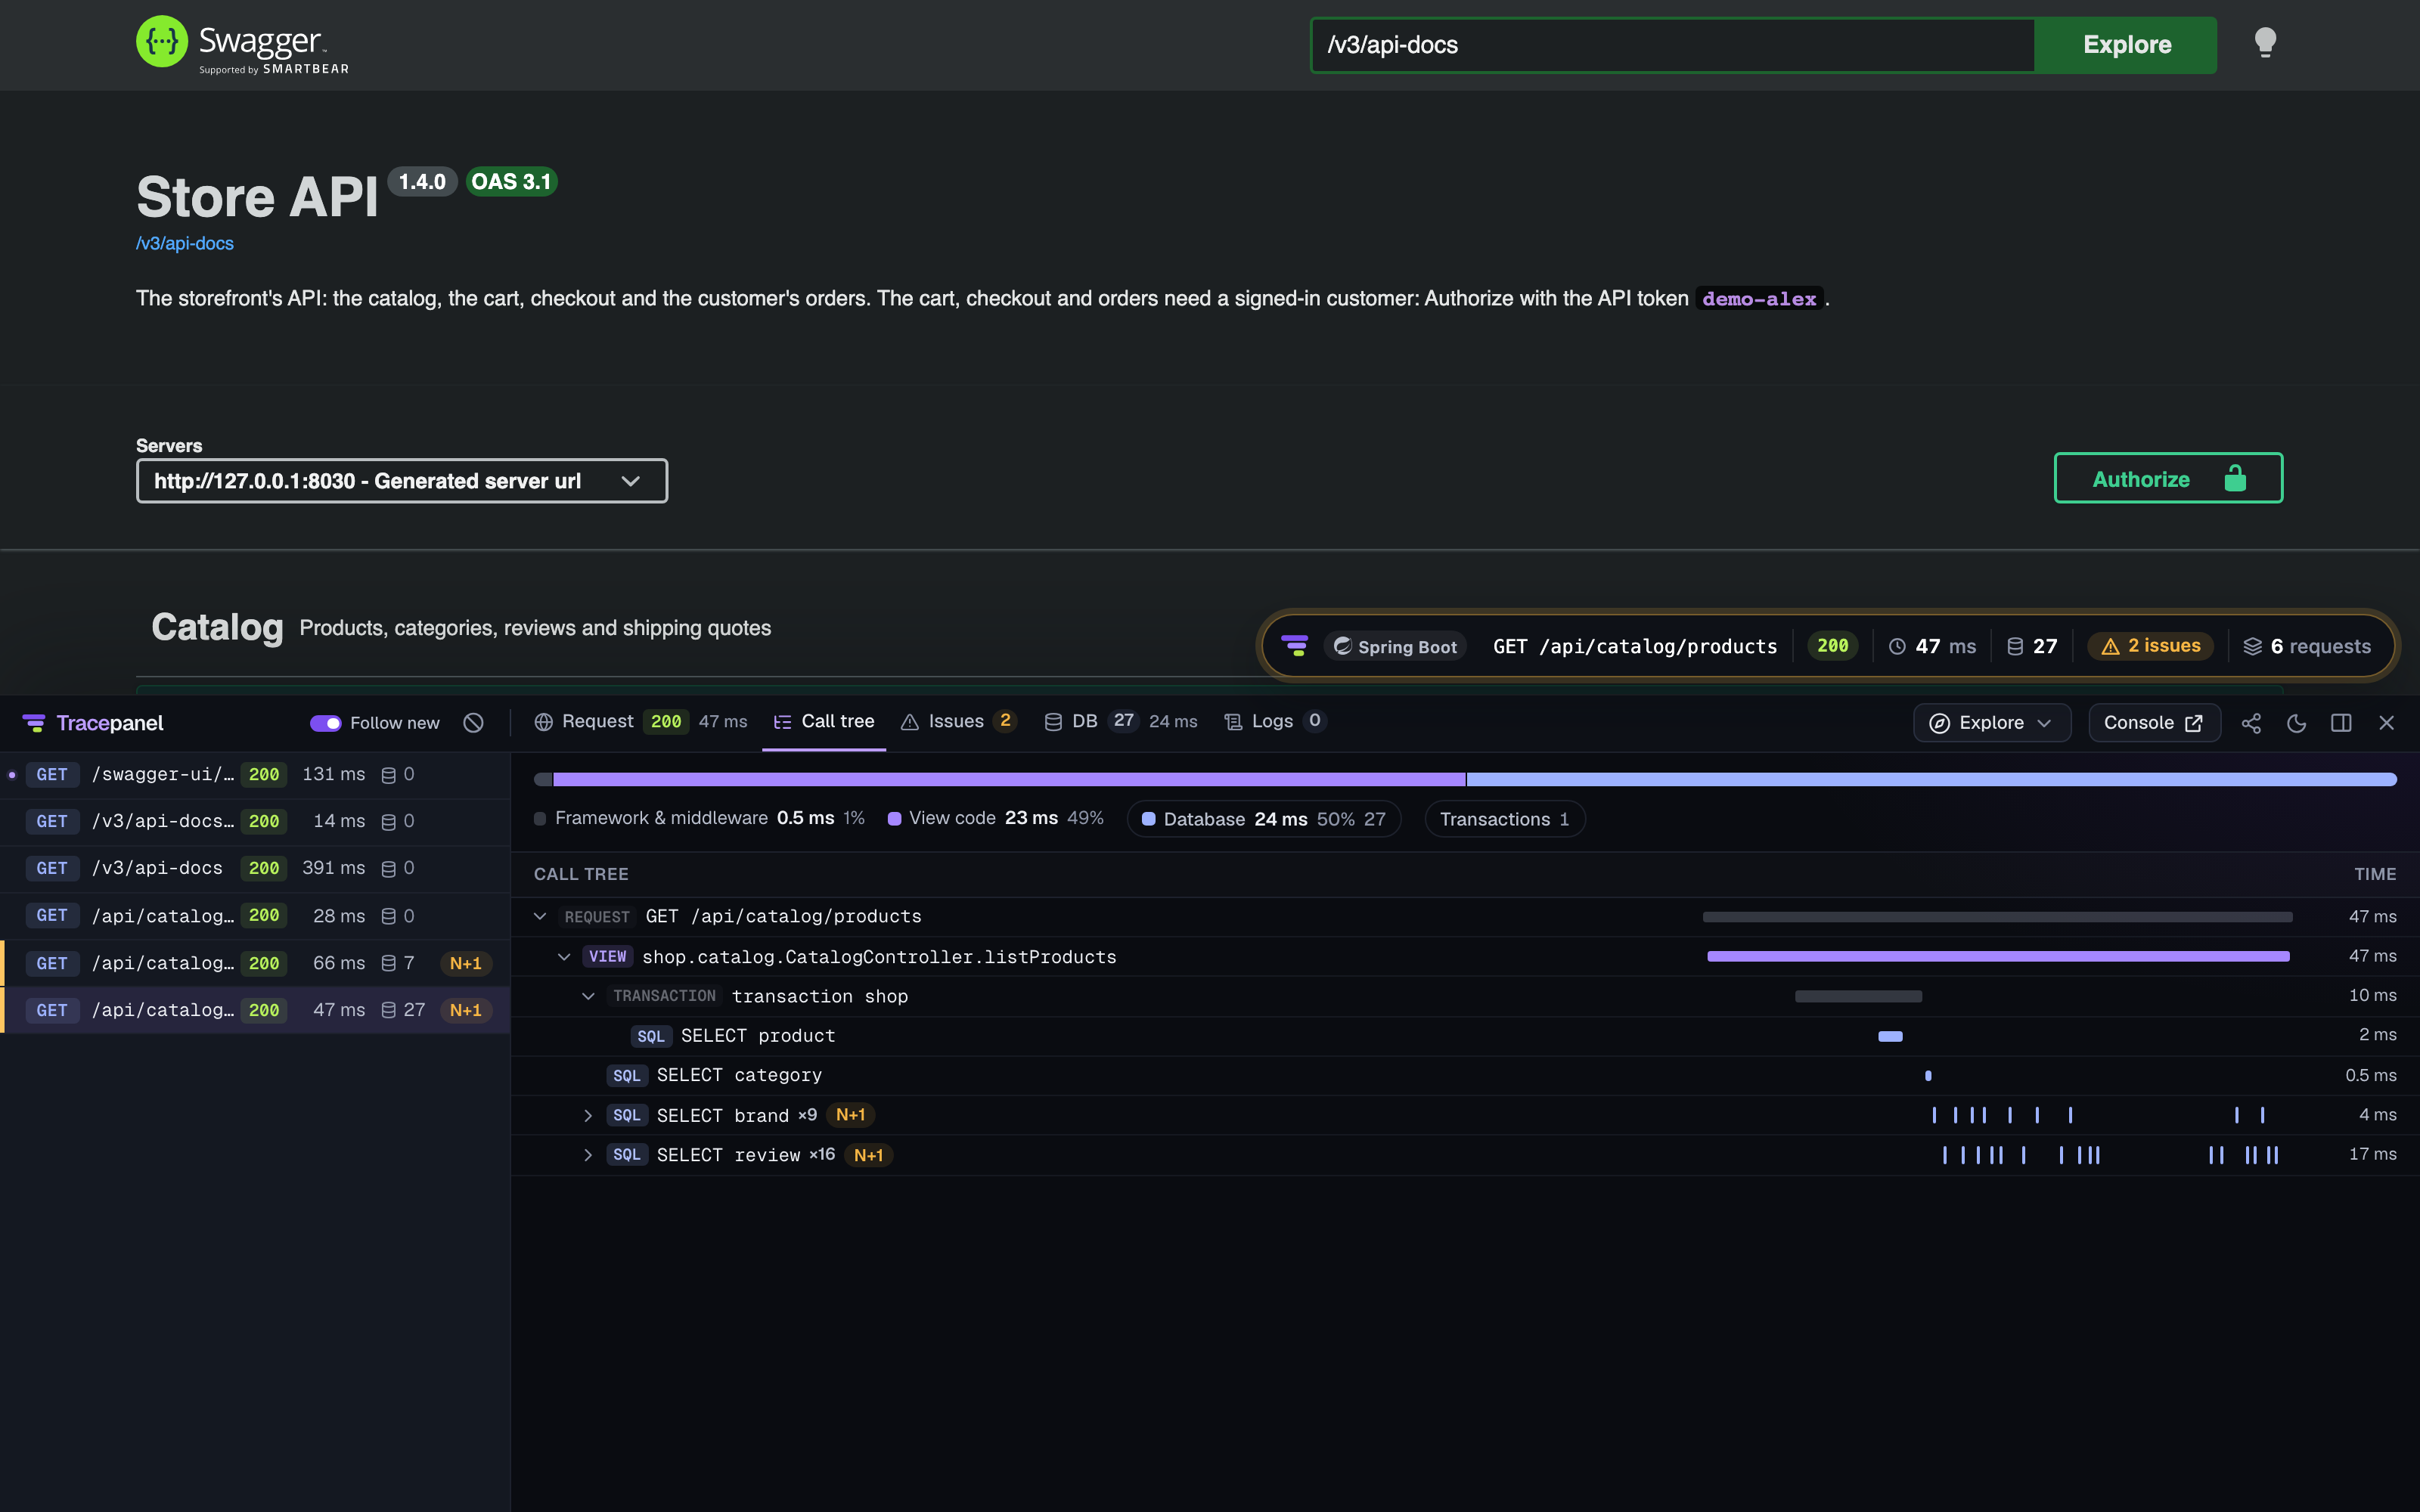
Task: Click the /v3/api-docs URL input field
Action: click(1673, 45)
